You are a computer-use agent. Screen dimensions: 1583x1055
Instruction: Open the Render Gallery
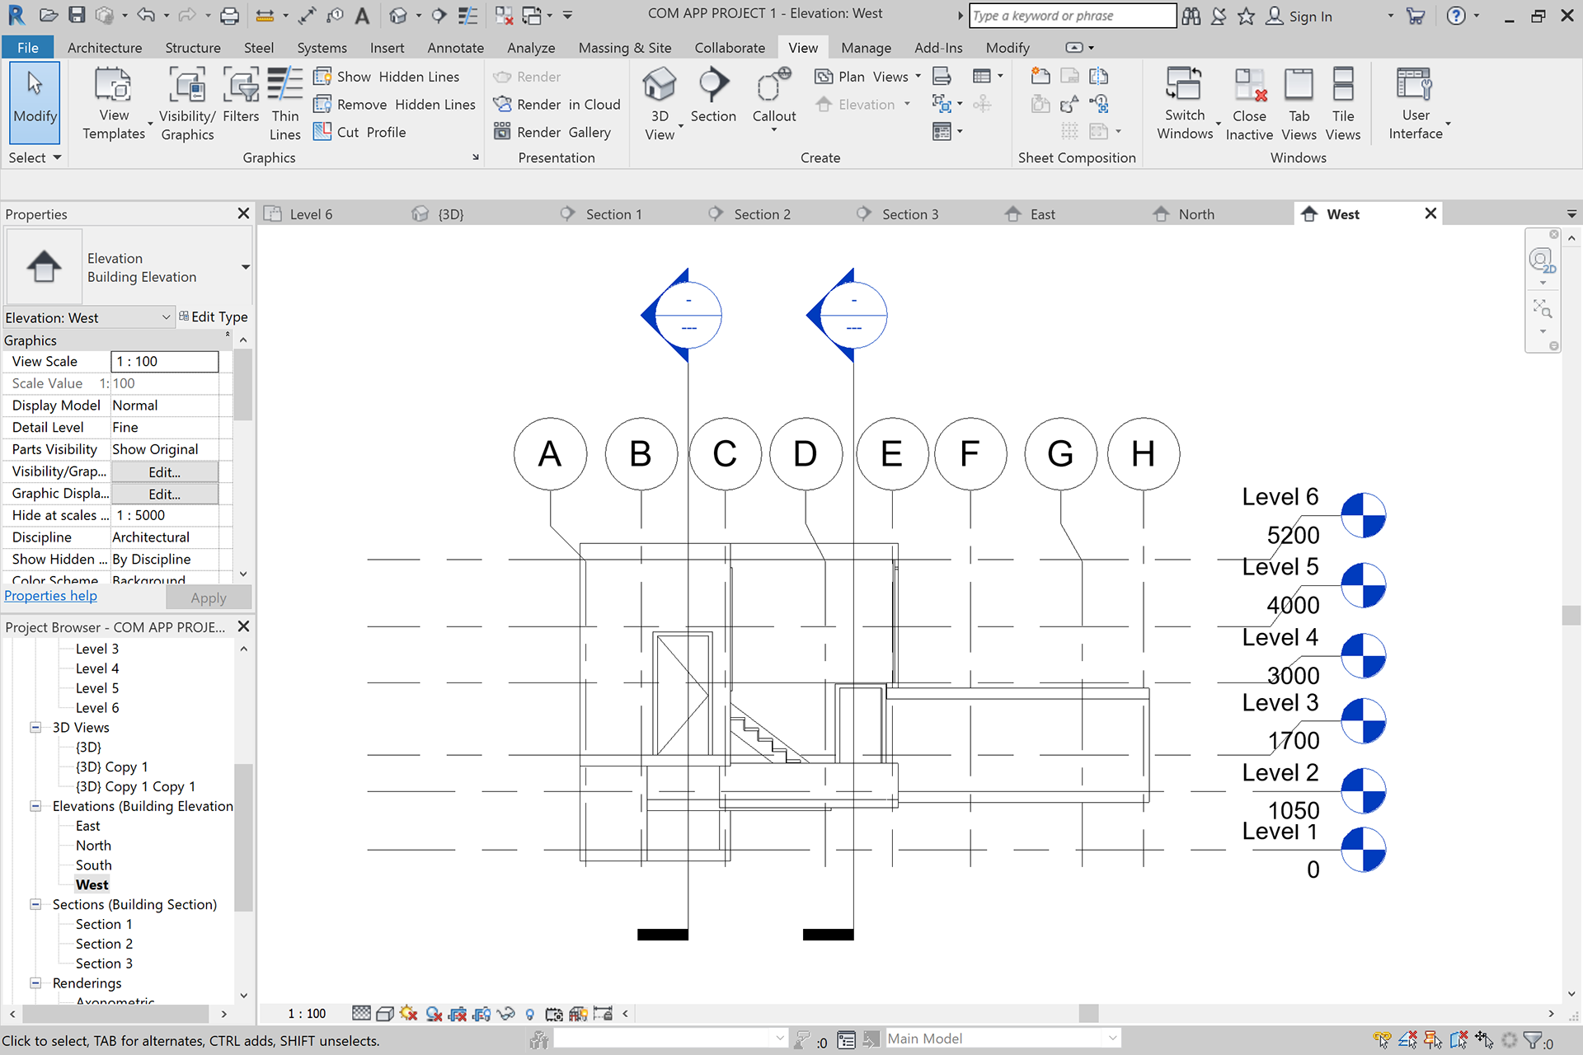pos(552,132)
